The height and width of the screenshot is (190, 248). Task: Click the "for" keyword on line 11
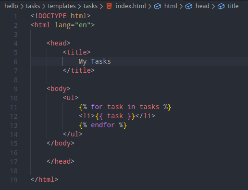tap(97, 107)
